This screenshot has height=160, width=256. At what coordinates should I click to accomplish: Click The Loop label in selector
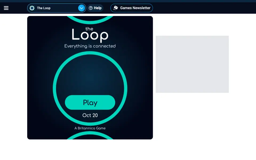(x=43, y=8)
